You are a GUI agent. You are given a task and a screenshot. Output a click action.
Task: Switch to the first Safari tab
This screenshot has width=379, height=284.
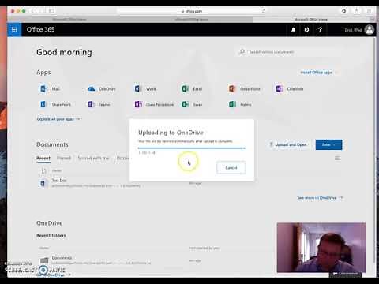[69, 19]
